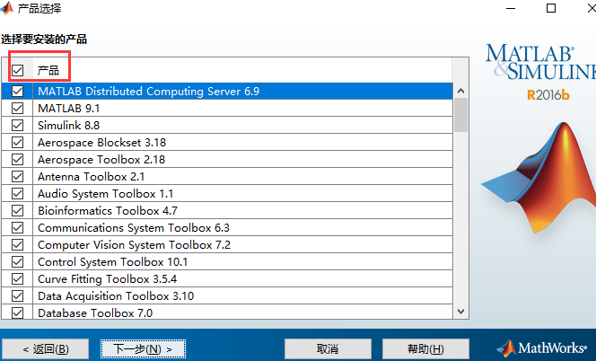Proceed with the 下一步(N) button
Image resolution: width=596 pixels, height=361 pixels.
coord(143,348)
